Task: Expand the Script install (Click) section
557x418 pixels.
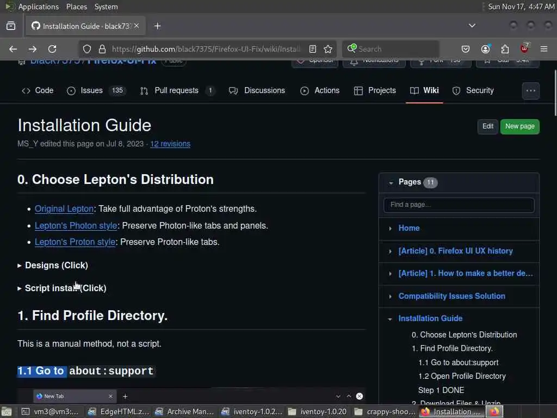Action: click(62, 288)
